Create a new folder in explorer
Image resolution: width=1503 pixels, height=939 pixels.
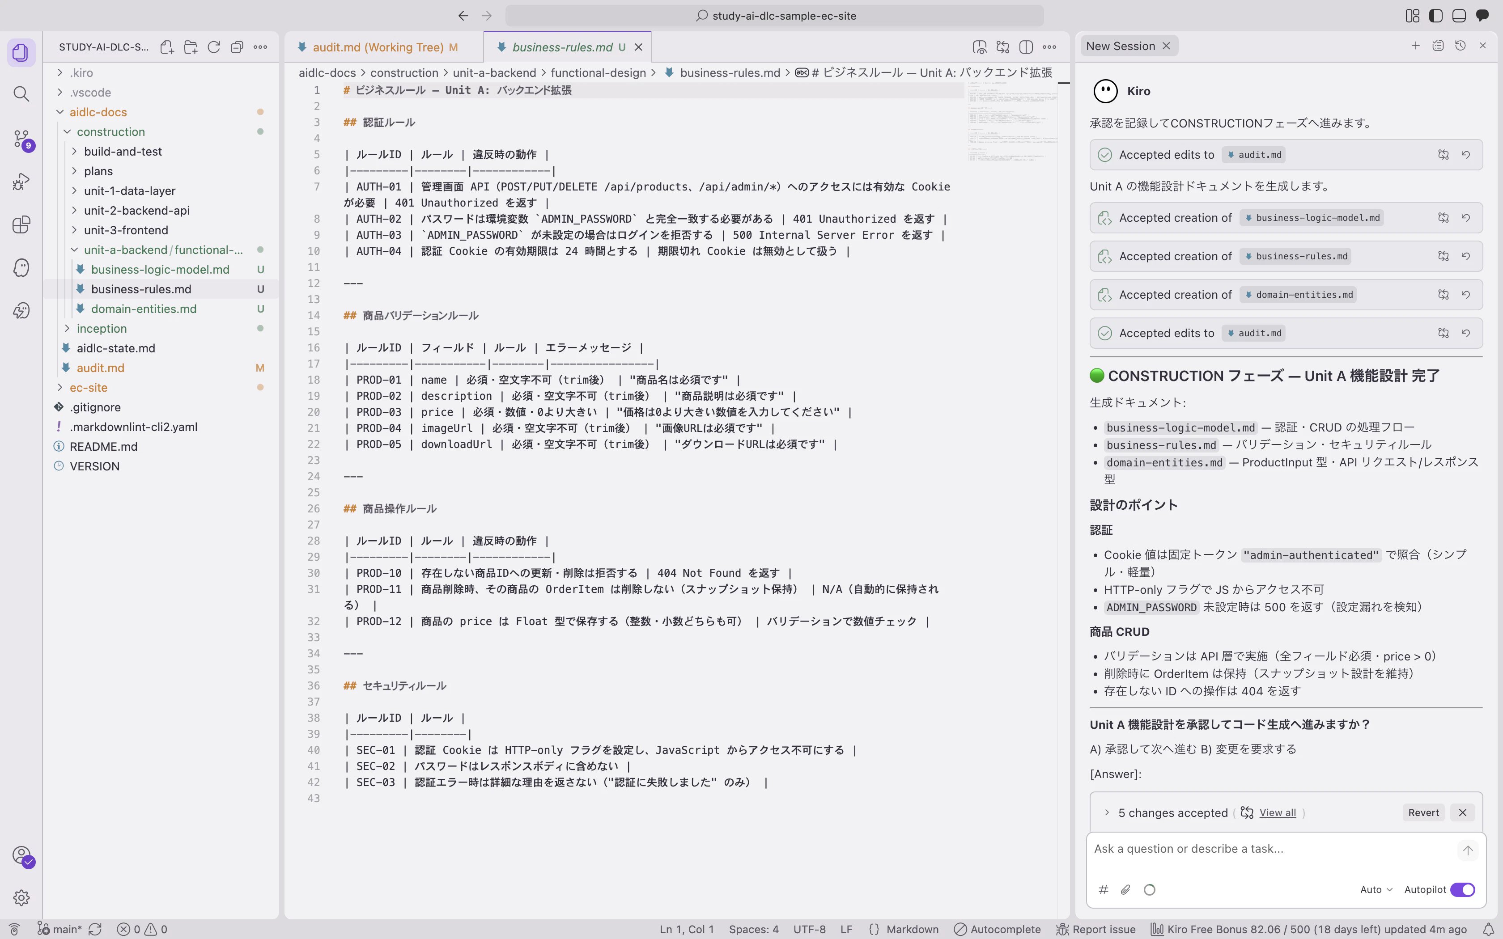[191, 47]
